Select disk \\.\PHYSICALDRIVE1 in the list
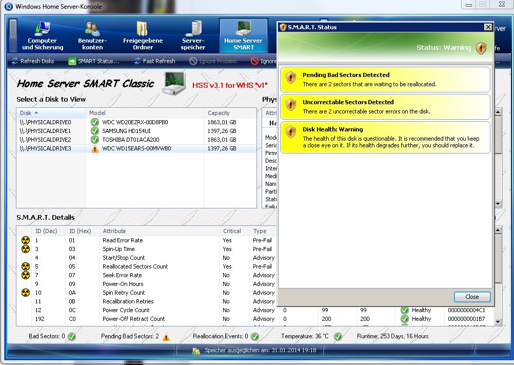 click(x=136, y=131)
